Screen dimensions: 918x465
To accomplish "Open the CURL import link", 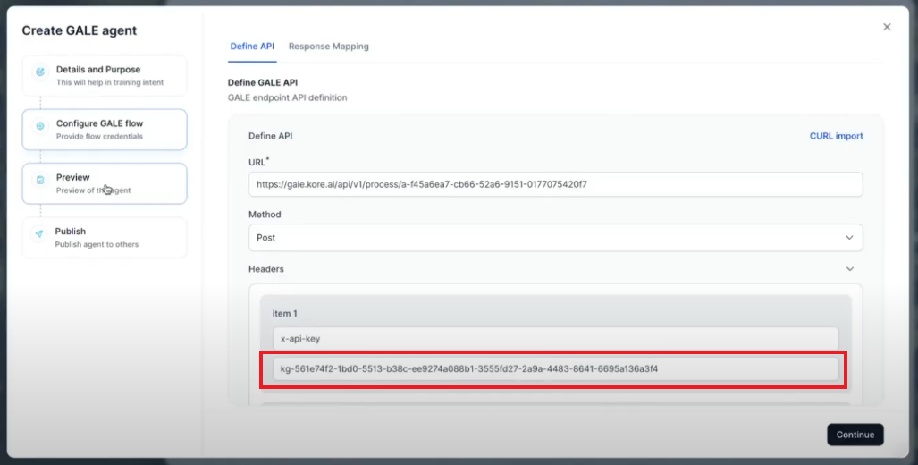I will pos(836,136).
